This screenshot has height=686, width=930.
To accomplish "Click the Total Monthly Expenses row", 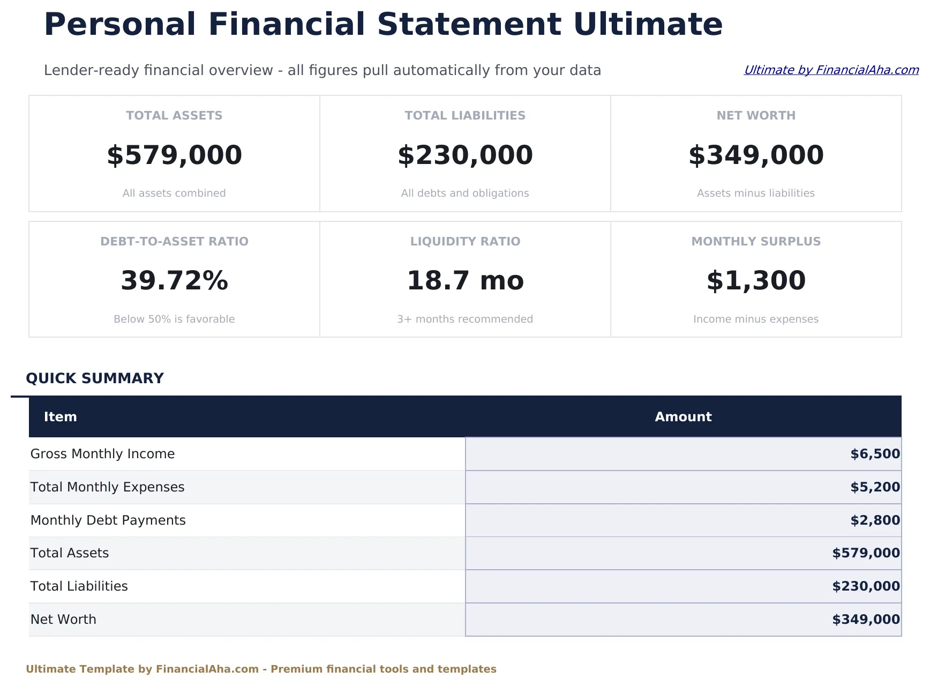I will pyautogui.click(x=107, y=487).
